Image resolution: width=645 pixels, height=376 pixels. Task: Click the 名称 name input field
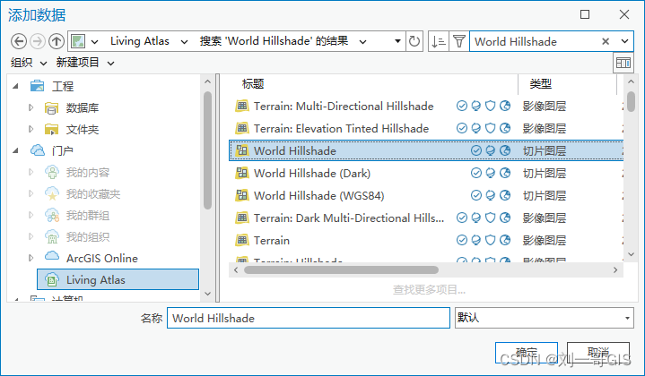click(x=308, y=318)
